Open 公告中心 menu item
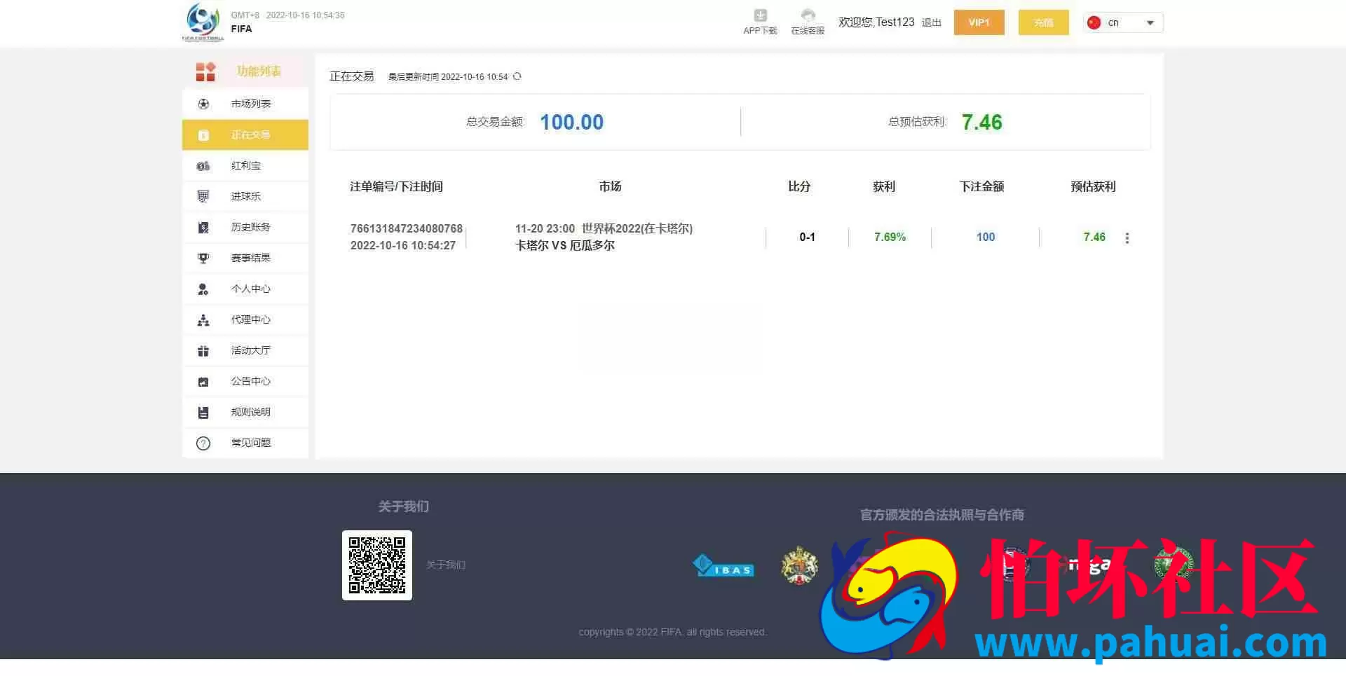Screen dimensions: 1346x676 tap(245, 381)
